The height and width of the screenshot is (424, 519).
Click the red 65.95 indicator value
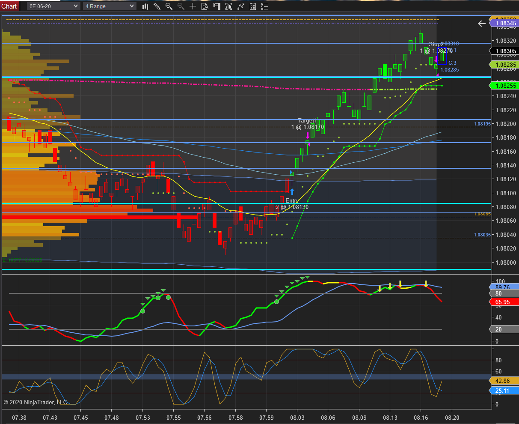[504, 302]
